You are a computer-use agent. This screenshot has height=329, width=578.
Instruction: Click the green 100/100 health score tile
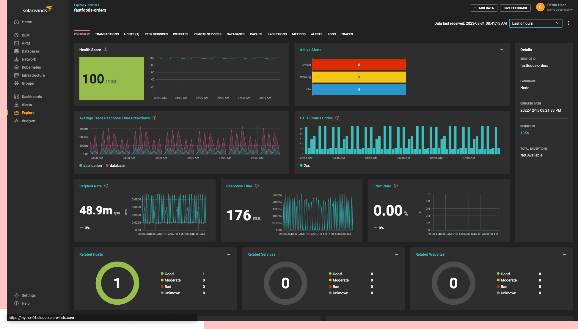point(111,78)
